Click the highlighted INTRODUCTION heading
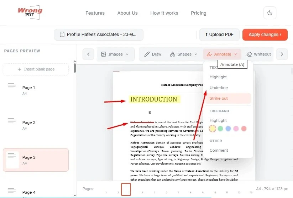Image resolution: width=293 pixels, height=198 pixels. pos(155,99)
